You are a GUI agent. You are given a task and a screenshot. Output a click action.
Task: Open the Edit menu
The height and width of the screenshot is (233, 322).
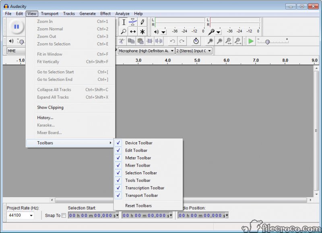tap(19, 14)
